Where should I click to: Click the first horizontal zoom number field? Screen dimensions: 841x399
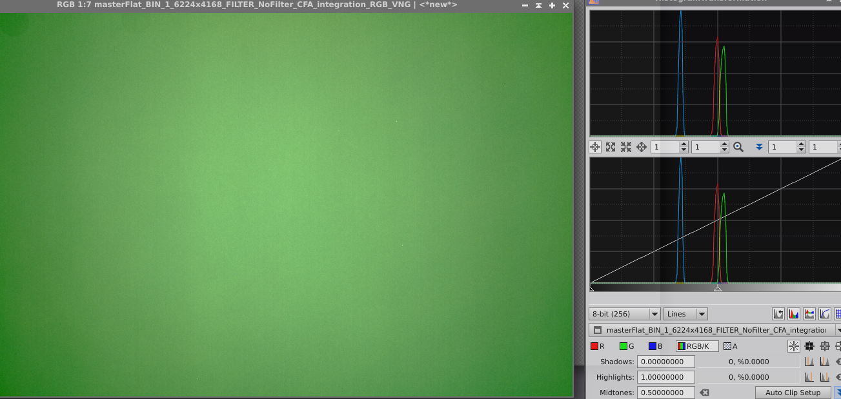tap(665, 147)
